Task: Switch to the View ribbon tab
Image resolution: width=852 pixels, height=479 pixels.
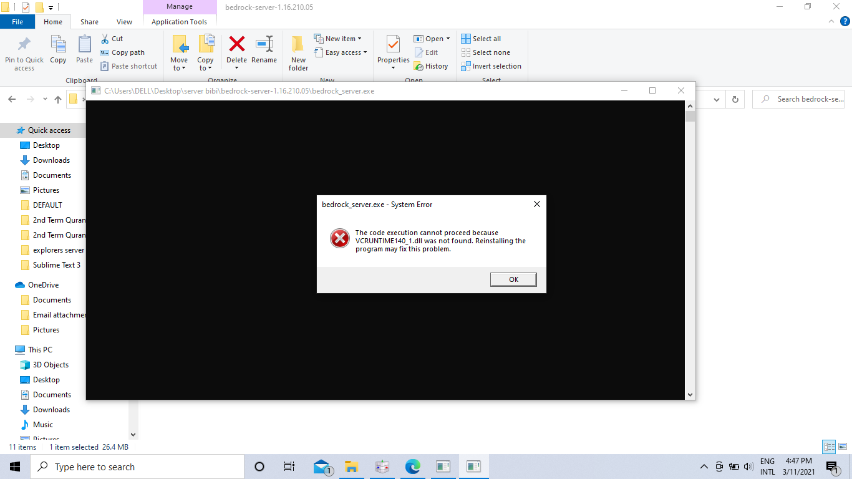Action: tap(124, 22)
